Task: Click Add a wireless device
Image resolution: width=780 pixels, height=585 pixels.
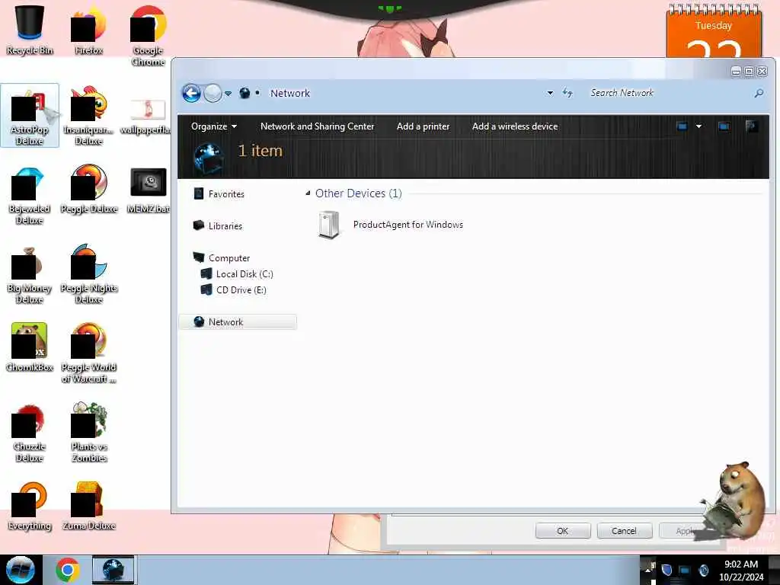Action: coord(515,126)
